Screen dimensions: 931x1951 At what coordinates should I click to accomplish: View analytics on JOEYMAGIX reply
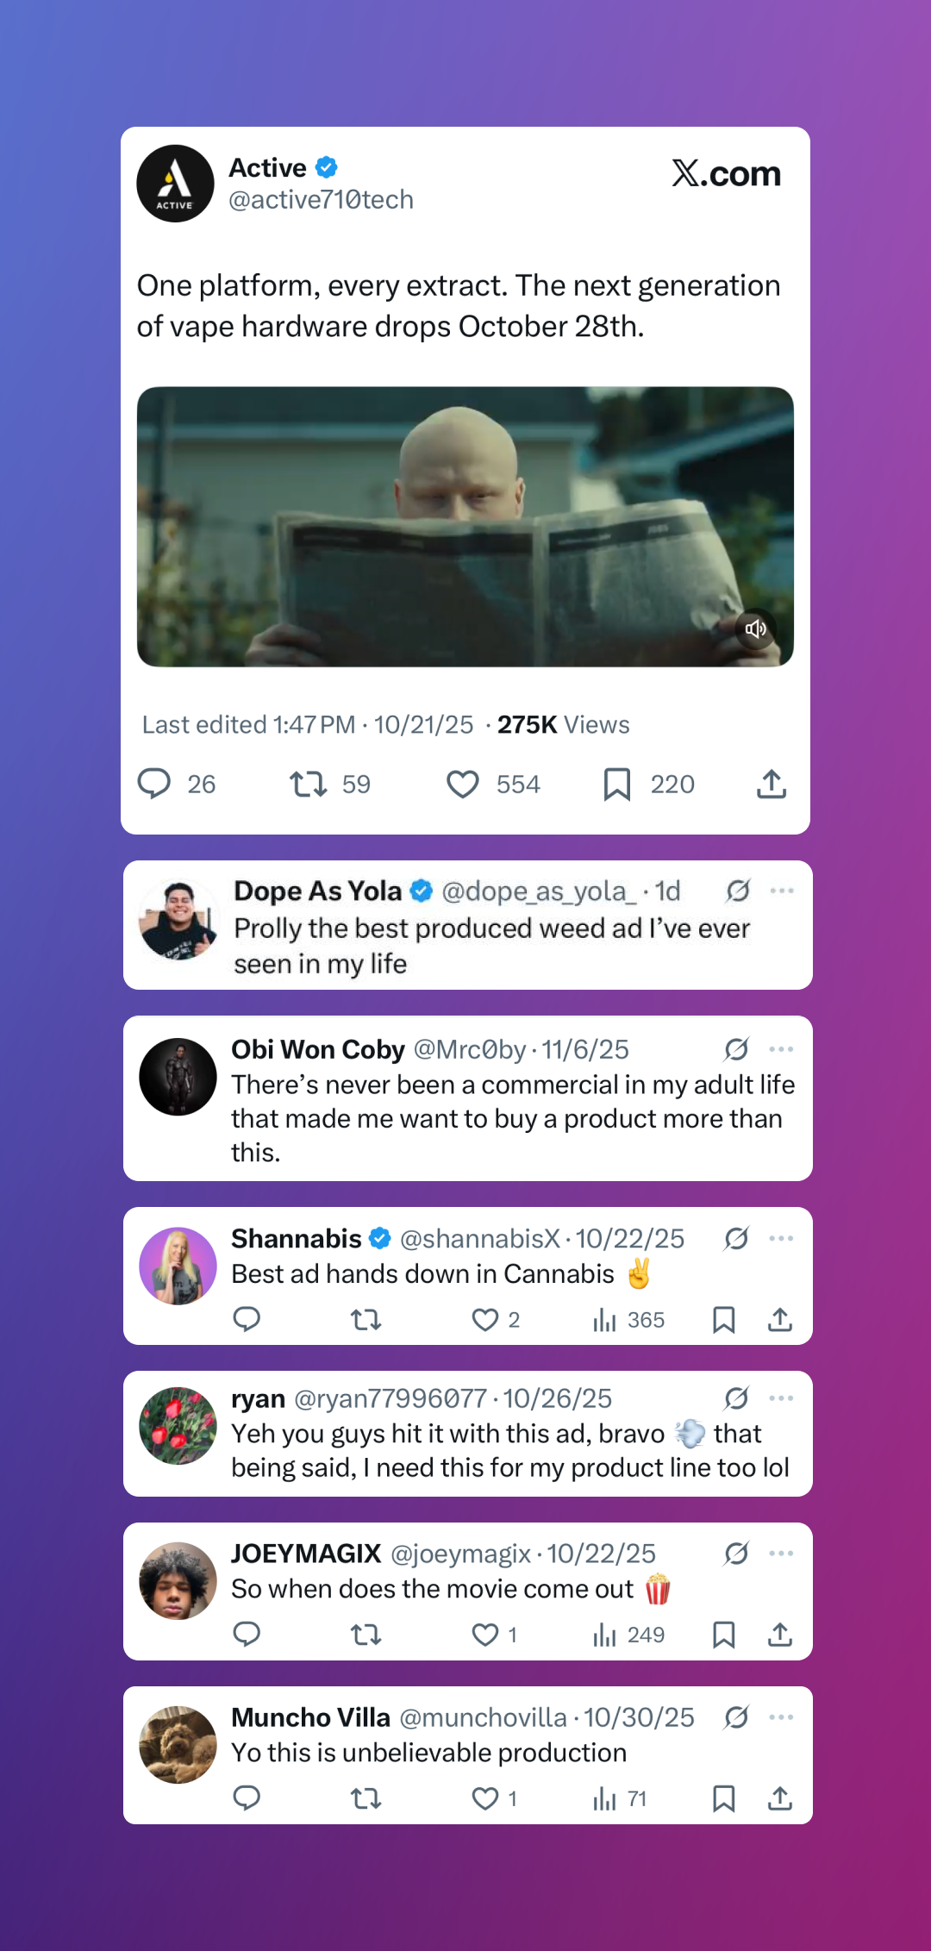[x=604, y=1635]
